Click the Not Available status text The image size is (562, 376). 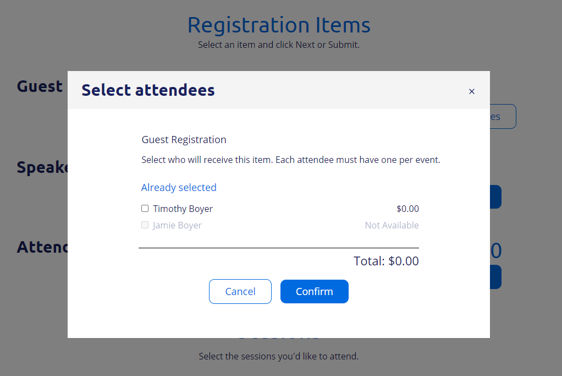pyautogui.click(x=392, y=226)
